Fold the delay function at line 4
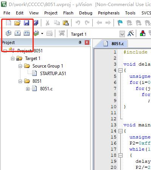 [x=120, y=70]
